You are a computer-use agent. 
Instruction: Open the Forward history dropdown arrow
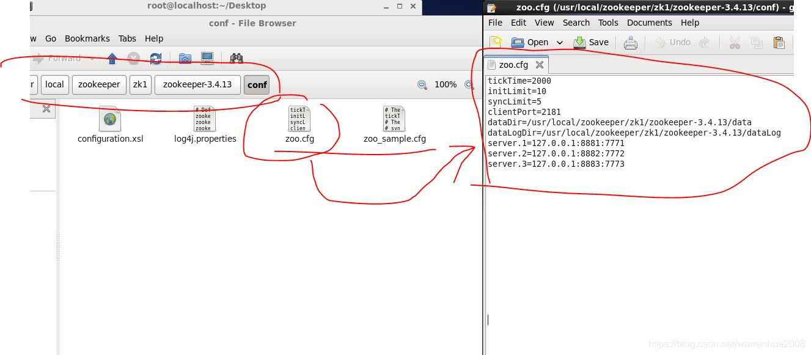pyautogui.click(x=92, y=59)
